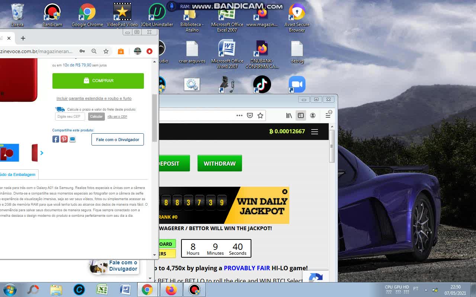Open Firefox library icon
Image resolution: width=476 pixels, height=297 pixels.
click(x=289, y=115)
